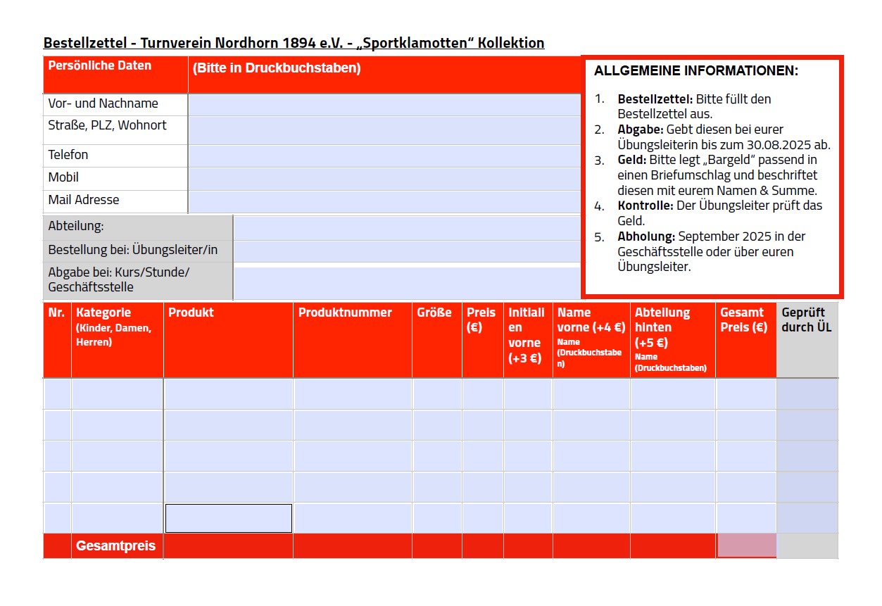Select the Mail Adresse input field
882x606 pixels.
[x=384, y=201]
